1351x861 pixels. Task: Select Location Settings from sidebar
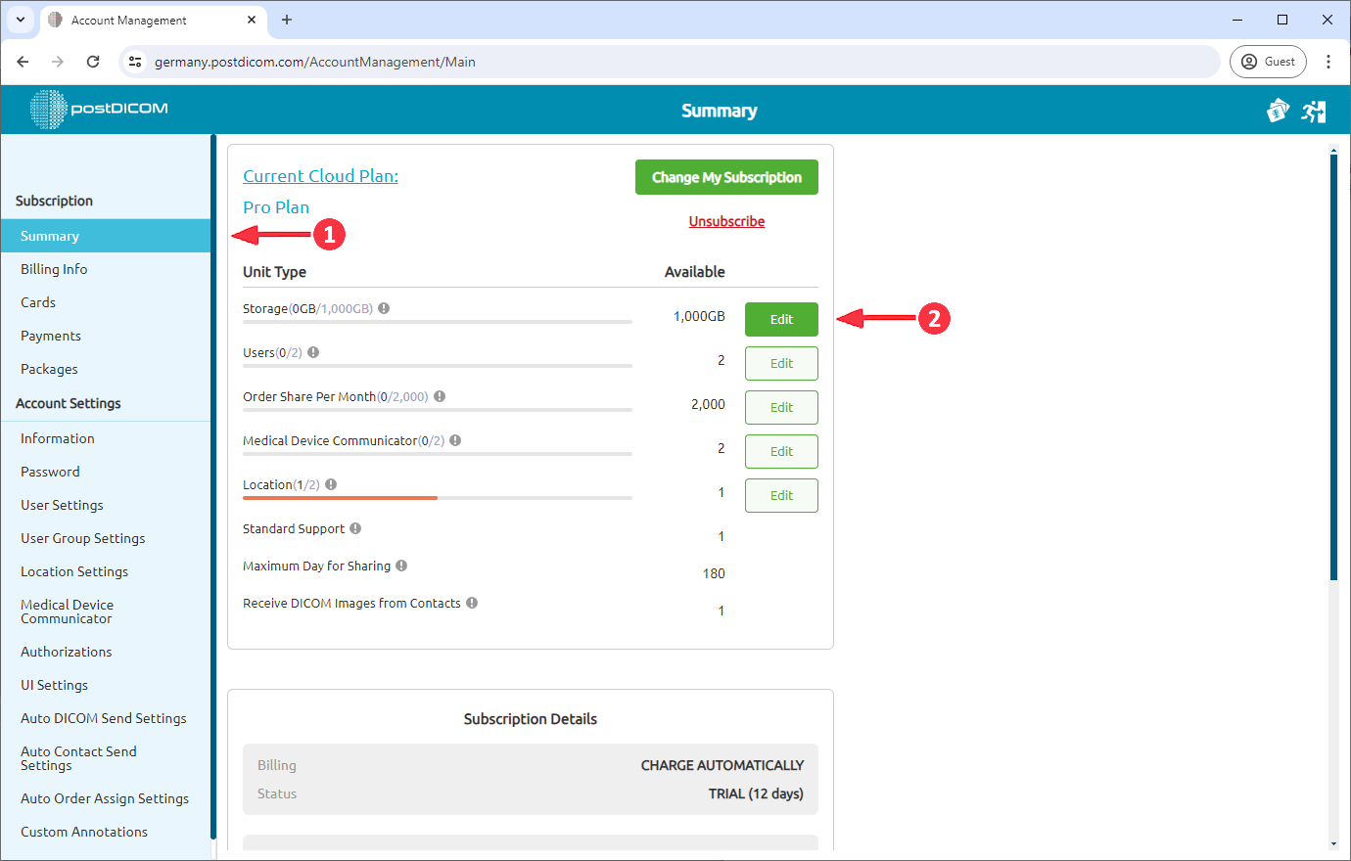point(74,571)
